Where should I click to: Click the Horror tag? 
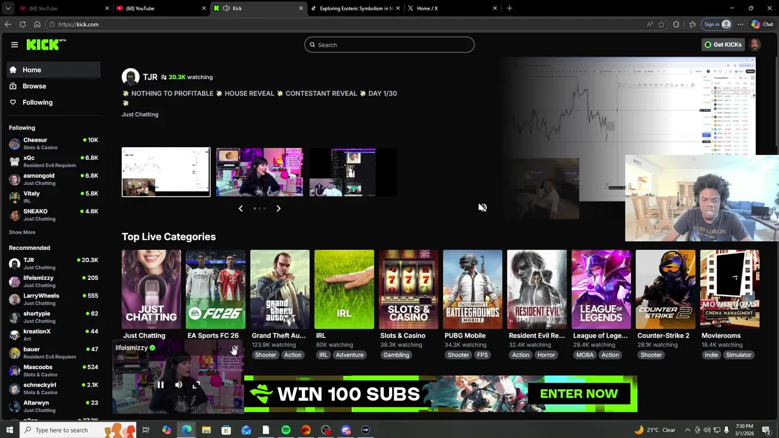click(546, 355)
